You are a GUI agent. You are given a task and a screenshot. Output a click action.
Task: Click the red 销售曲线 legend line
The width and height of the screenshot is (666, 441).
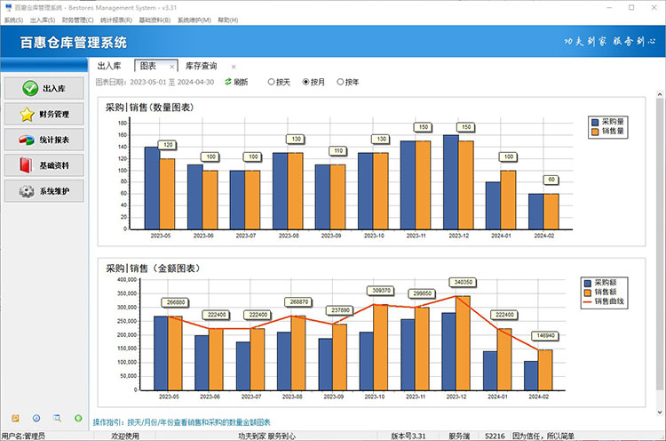[588, 302]
